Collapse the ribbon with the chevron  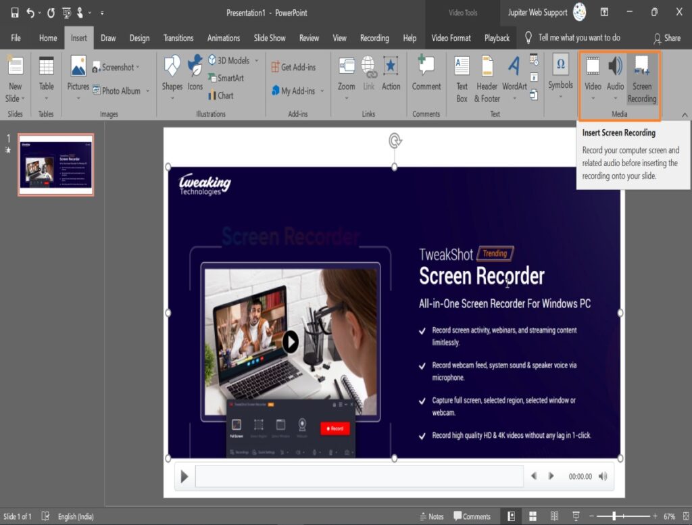(x=685, y=115)
